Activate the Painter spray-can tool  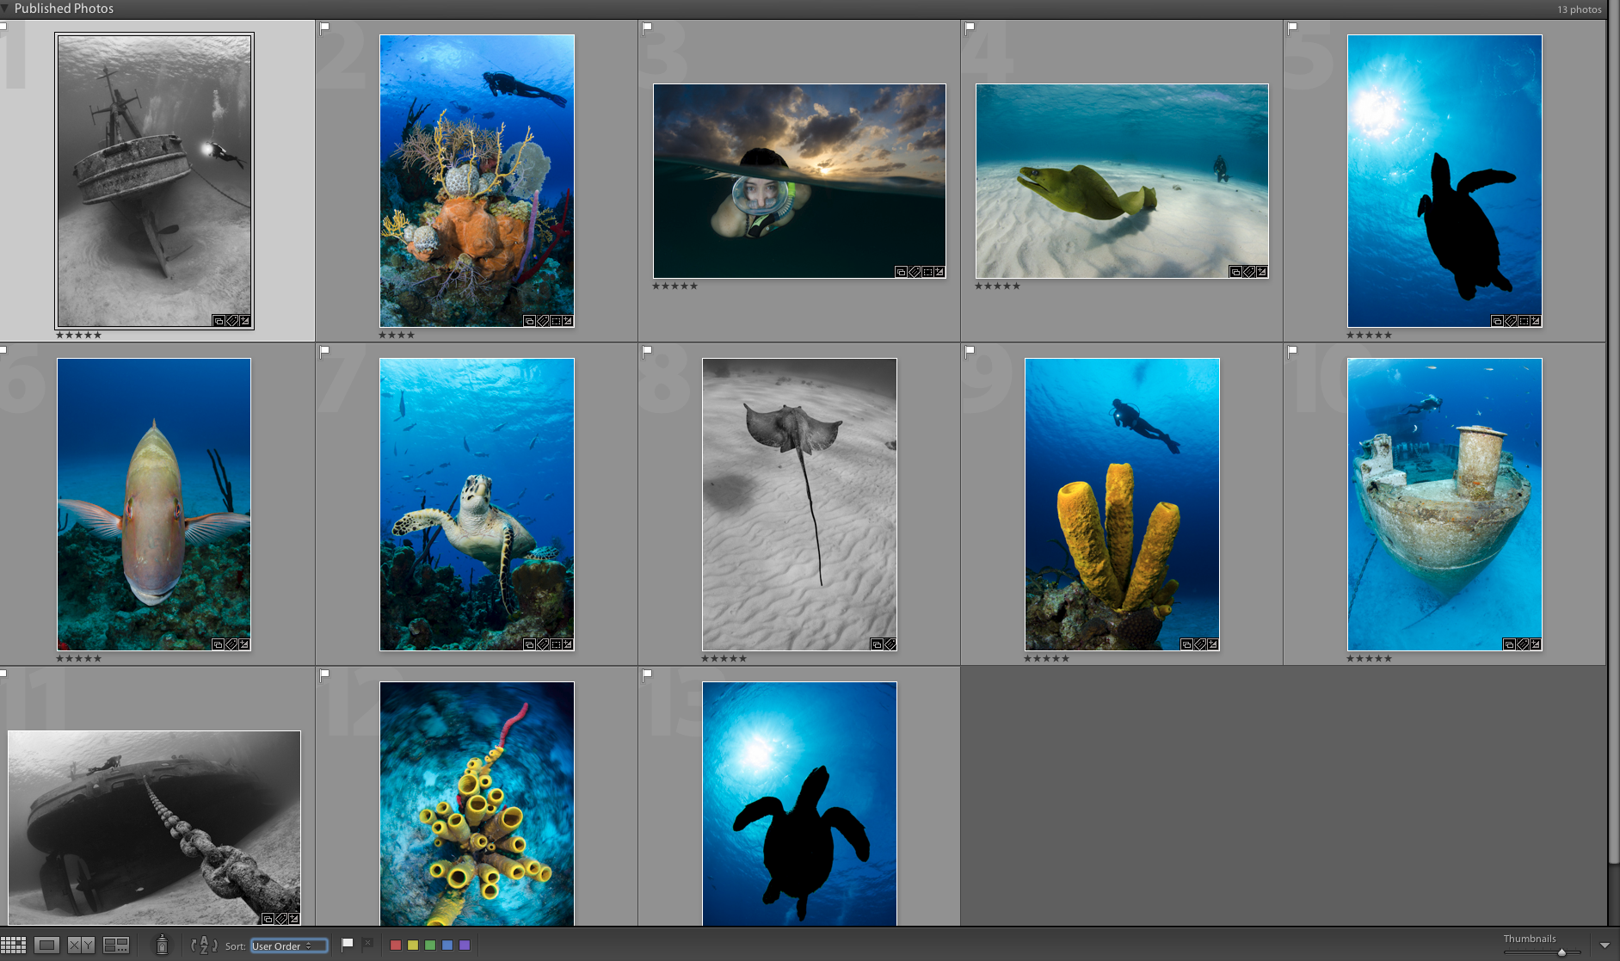163,945
